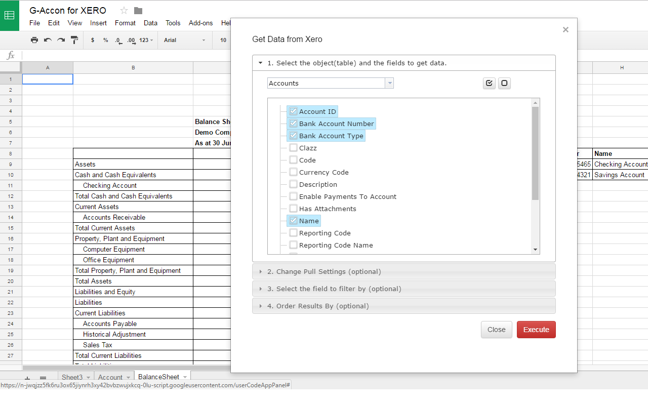This screenshot has width=648, height=405.
Task: Uncheck the Bank Account Type field
Action: tap(293, 136)
